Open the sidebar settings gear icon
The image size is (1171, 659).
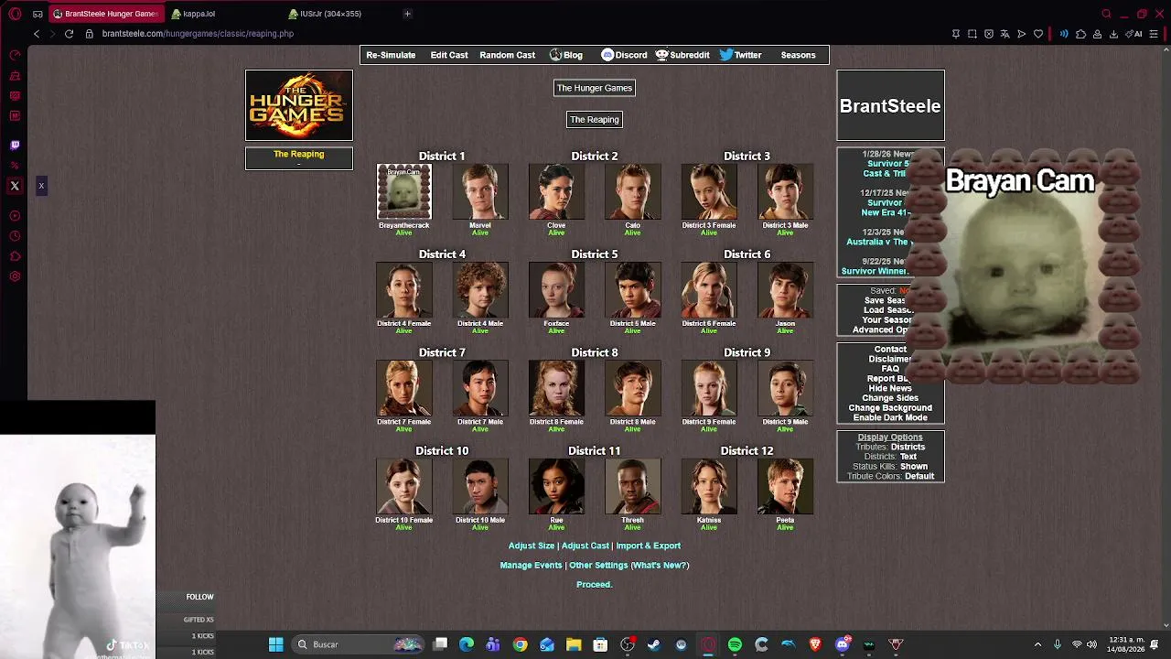coord(15,276)
